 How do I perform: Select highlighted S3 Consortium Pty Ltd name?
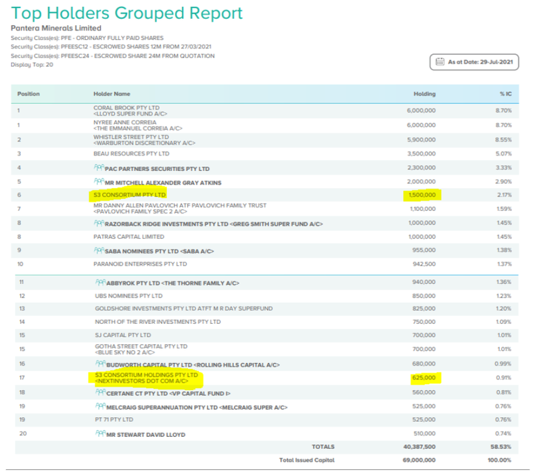[130, 195]
